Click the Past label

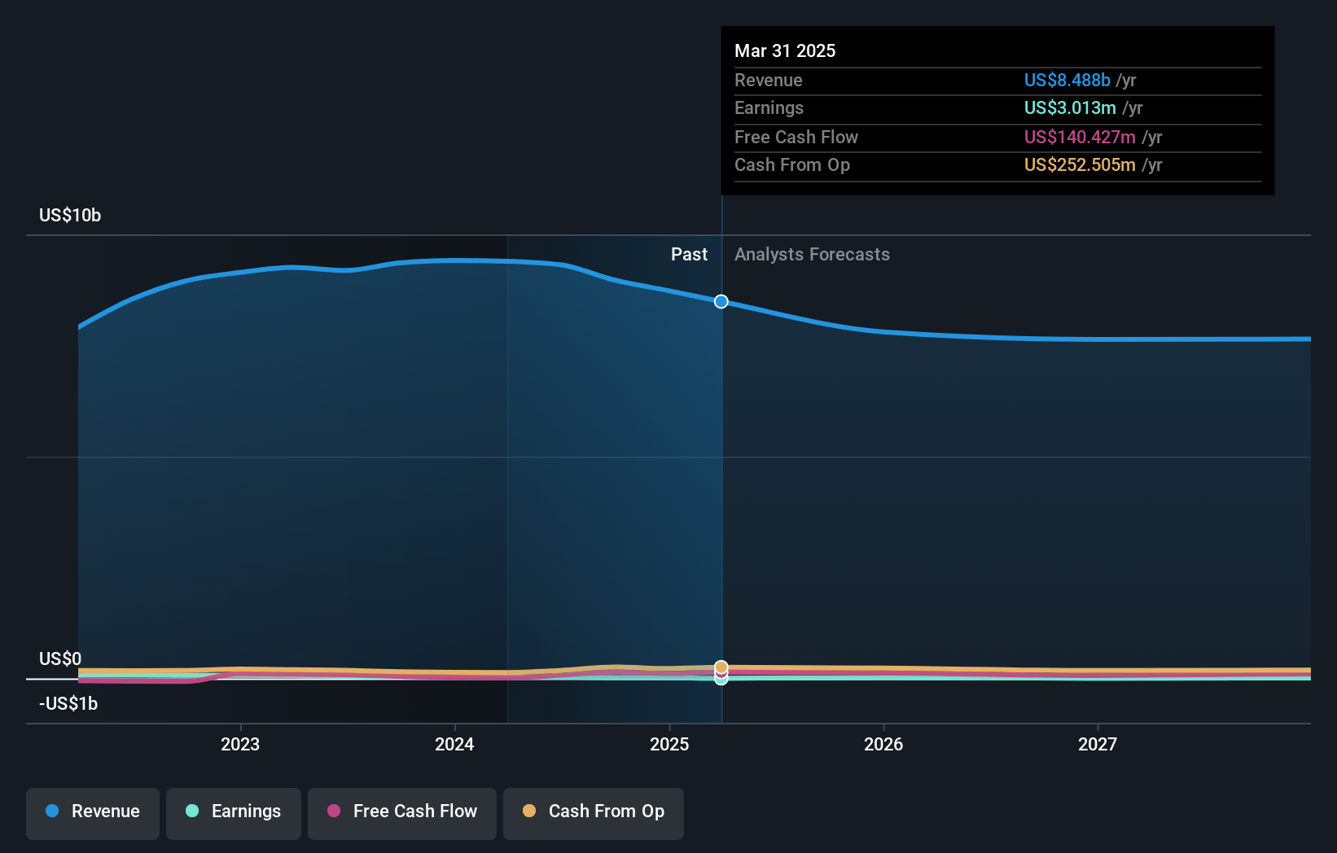click(x=689, y=254)
